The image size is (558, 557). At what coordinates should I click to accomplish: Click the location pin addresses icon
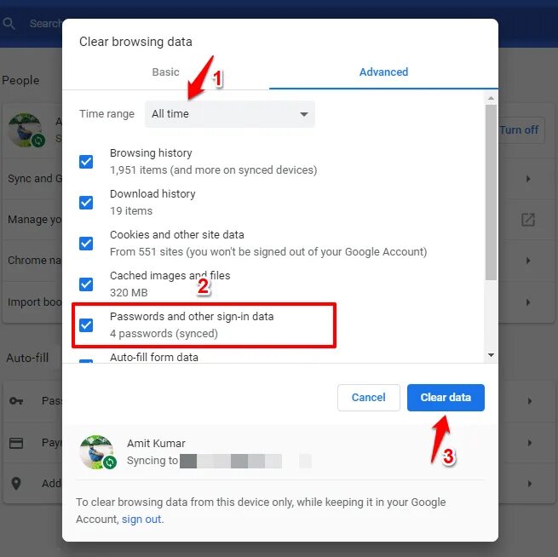coord(16,484)
